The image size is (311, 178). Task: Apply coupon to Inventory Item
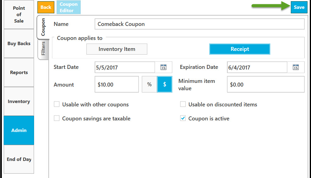(117, 49)
